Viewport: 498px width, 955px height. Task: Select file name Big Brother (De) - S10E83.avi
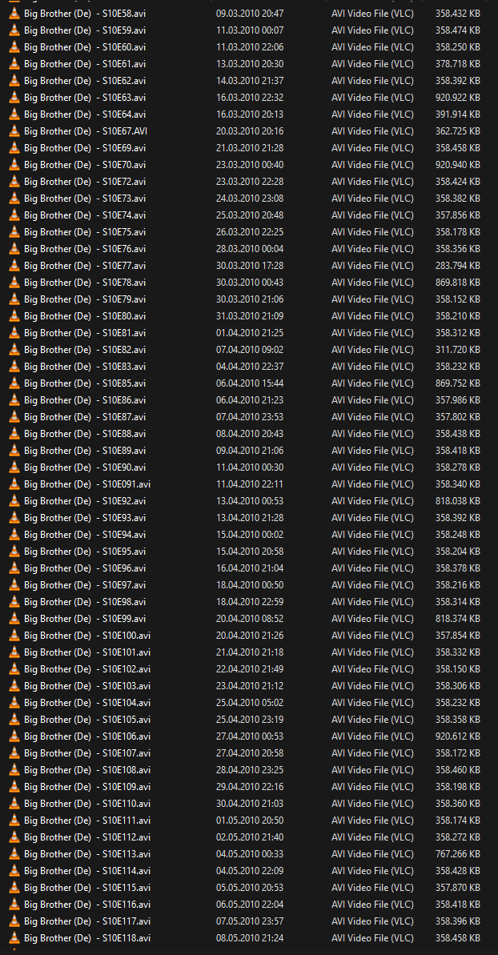point(85,367)
